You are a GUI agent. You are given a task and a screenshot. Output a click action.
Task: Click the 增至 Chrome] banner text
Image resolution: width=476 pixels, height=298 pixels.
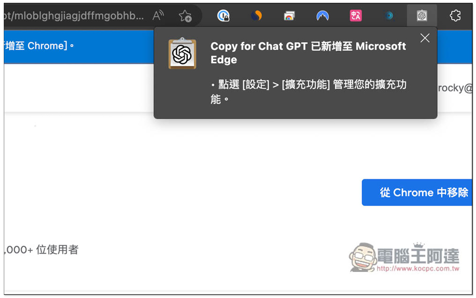39,46
